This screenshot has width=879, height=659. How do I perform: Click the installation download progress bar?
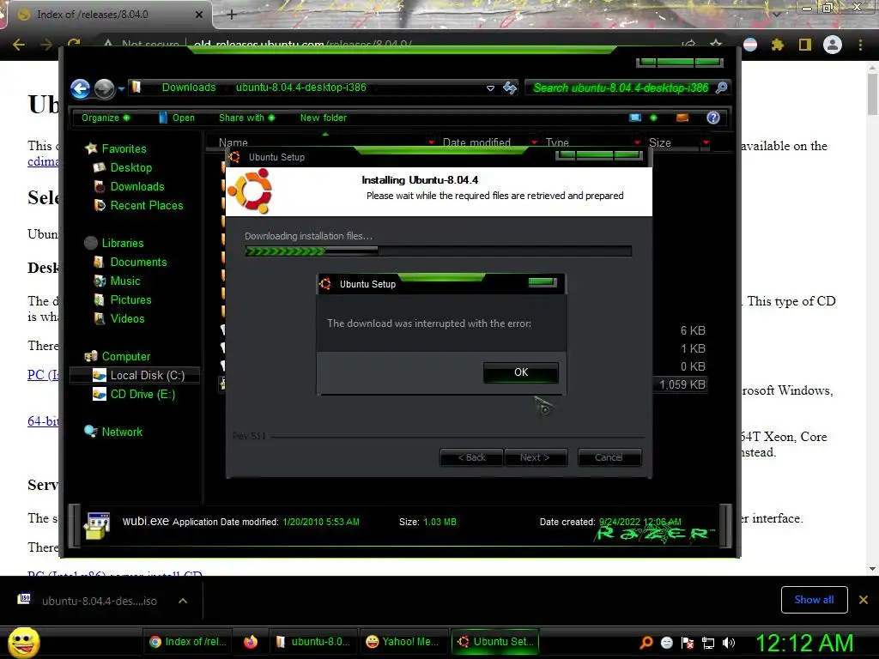point(439,251)
